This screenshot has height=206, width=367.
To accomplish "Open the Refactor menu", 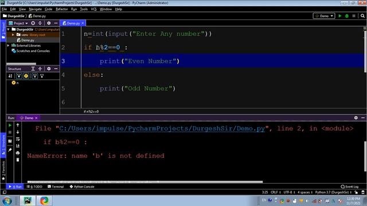I will click(61, 9).
